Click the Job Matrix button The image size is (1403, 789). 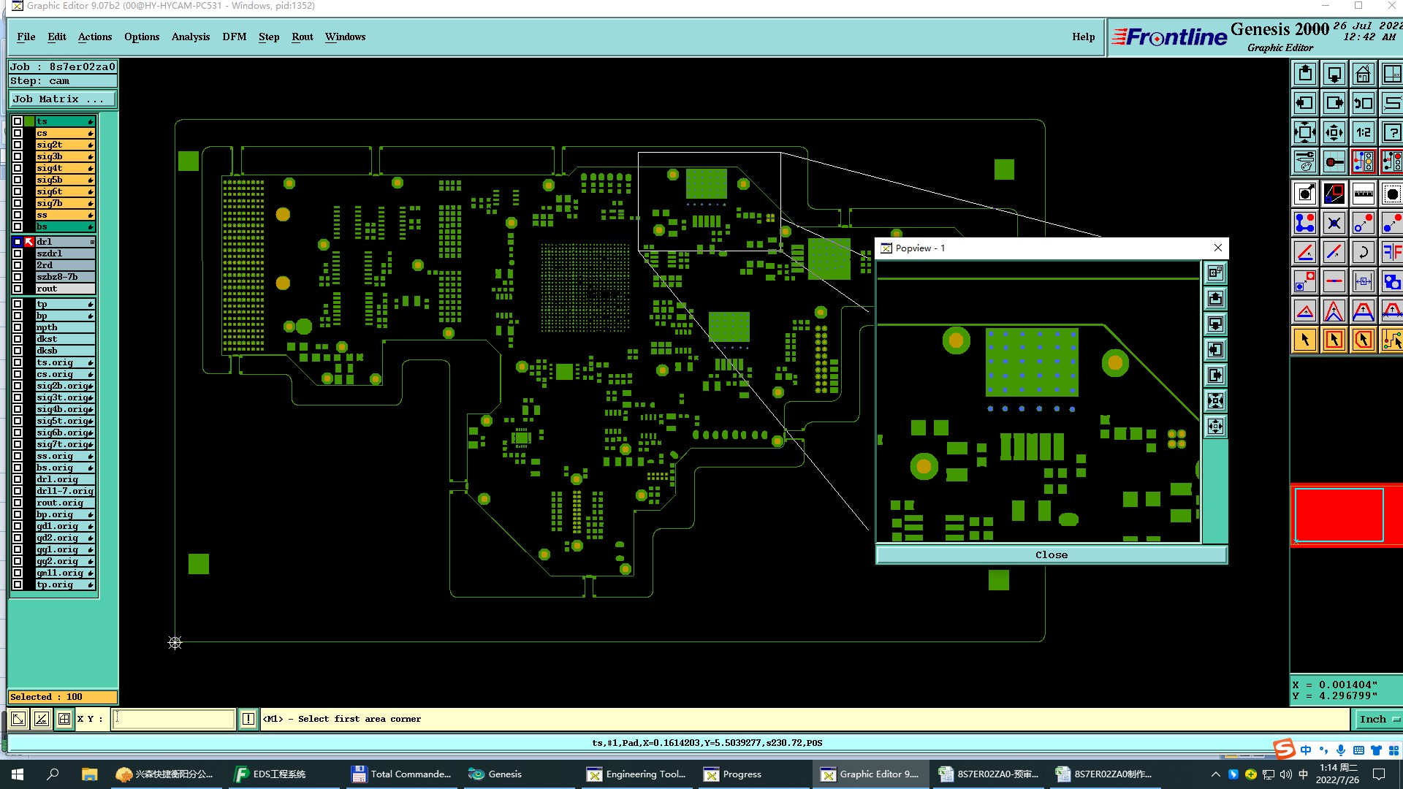62,99
